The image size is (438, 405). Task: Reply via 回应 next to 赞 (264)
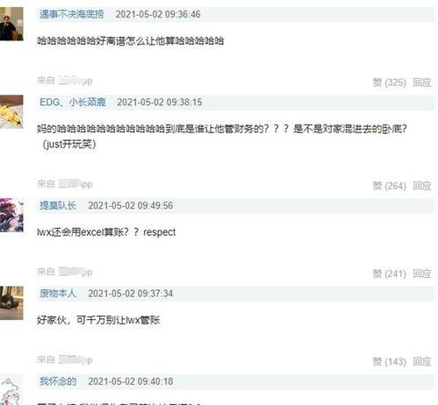[422, 186]
